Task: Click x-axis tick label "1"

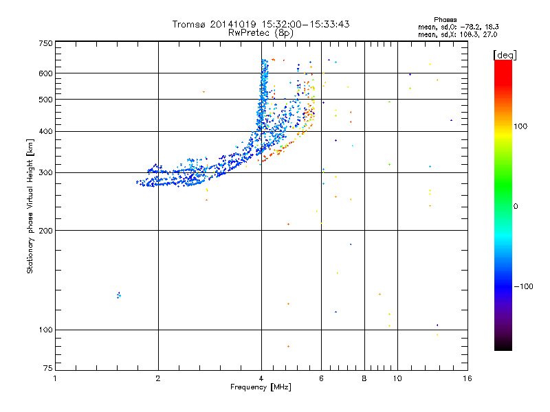Action: (x=55, y=378)
